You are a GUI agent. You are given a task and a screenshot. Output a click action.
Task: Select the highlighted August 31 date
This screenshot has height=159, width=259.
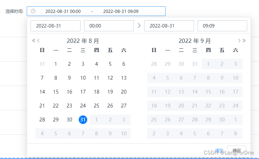coord(83,119)
